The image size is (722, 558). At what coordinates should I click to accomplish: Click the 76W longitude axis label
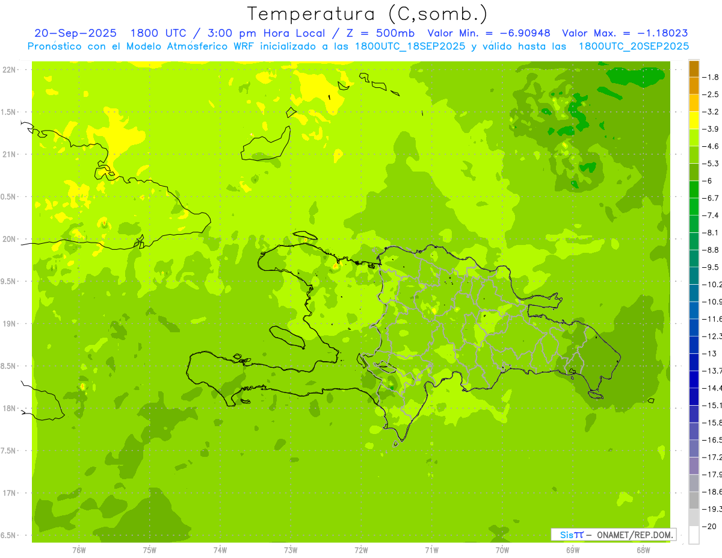(x=79, y=550)
